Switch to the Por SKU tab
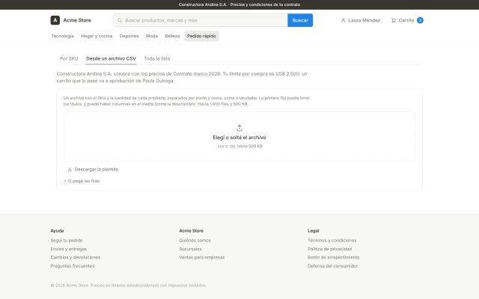This screenshot has height=299, width=479. click(x=69, y=58)
